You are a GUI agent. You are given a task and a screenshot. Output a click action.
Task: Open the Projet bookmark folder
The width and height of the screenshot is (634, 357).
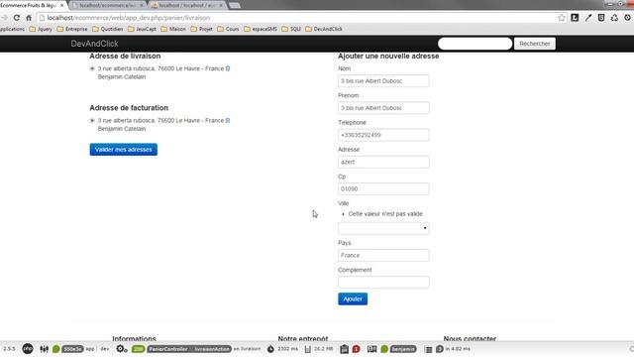point(201,29)
